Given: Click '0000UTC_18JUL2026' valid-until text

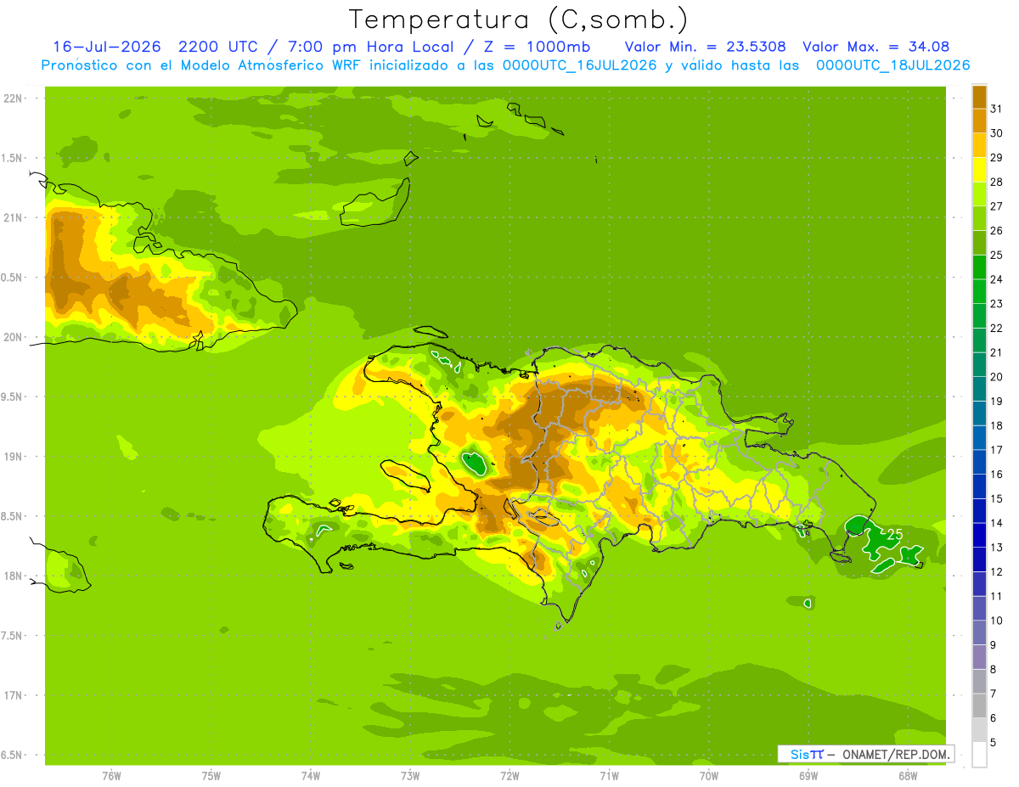Looking at the screenshot, I should (x=892, y=65).
